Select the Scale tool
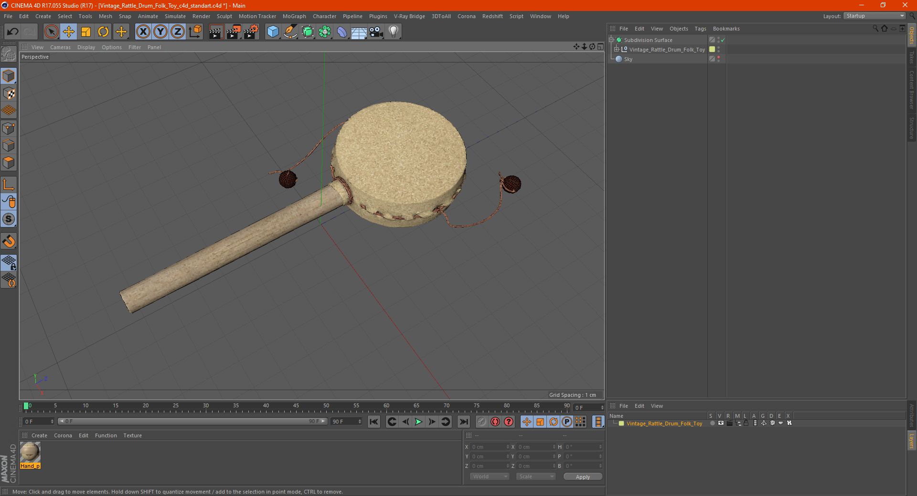 (x=86, y=32)
